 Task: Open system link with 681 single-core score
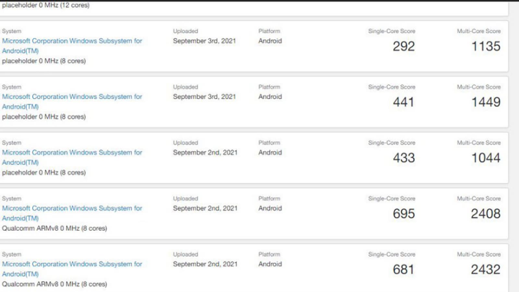click(x=72, y=264)
